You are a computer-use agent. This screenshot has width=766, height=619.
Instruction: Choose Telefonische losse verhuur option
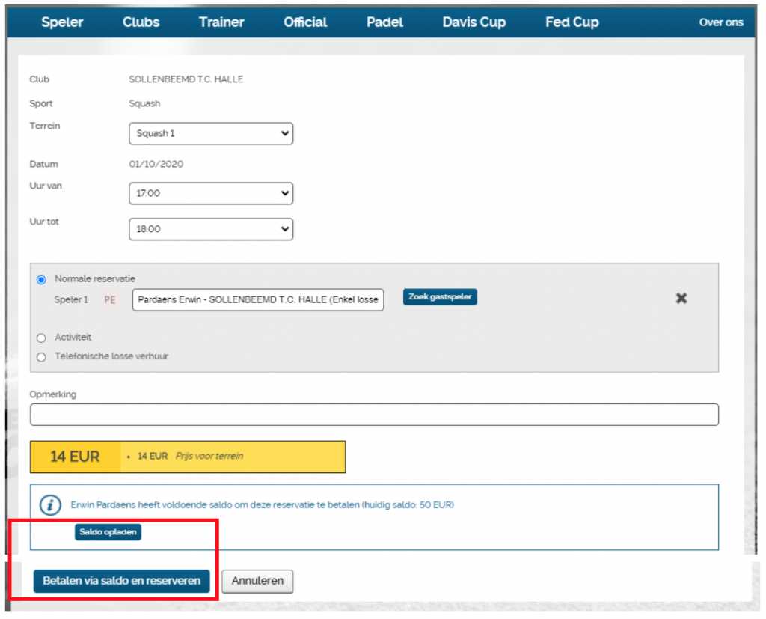tap(41, 357)
